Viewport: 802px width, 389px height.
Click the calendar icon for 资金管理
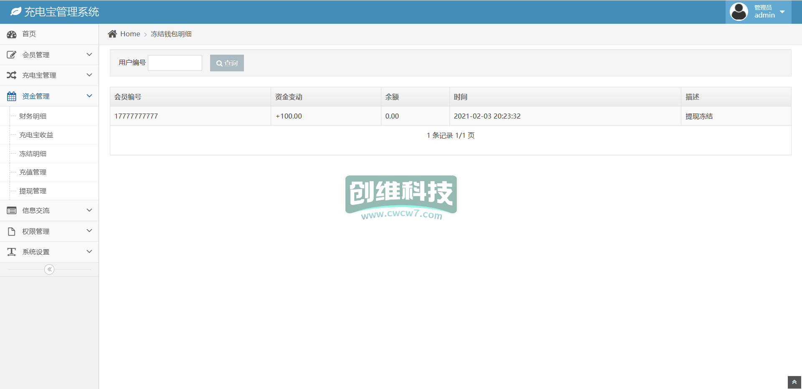[12, 96]
